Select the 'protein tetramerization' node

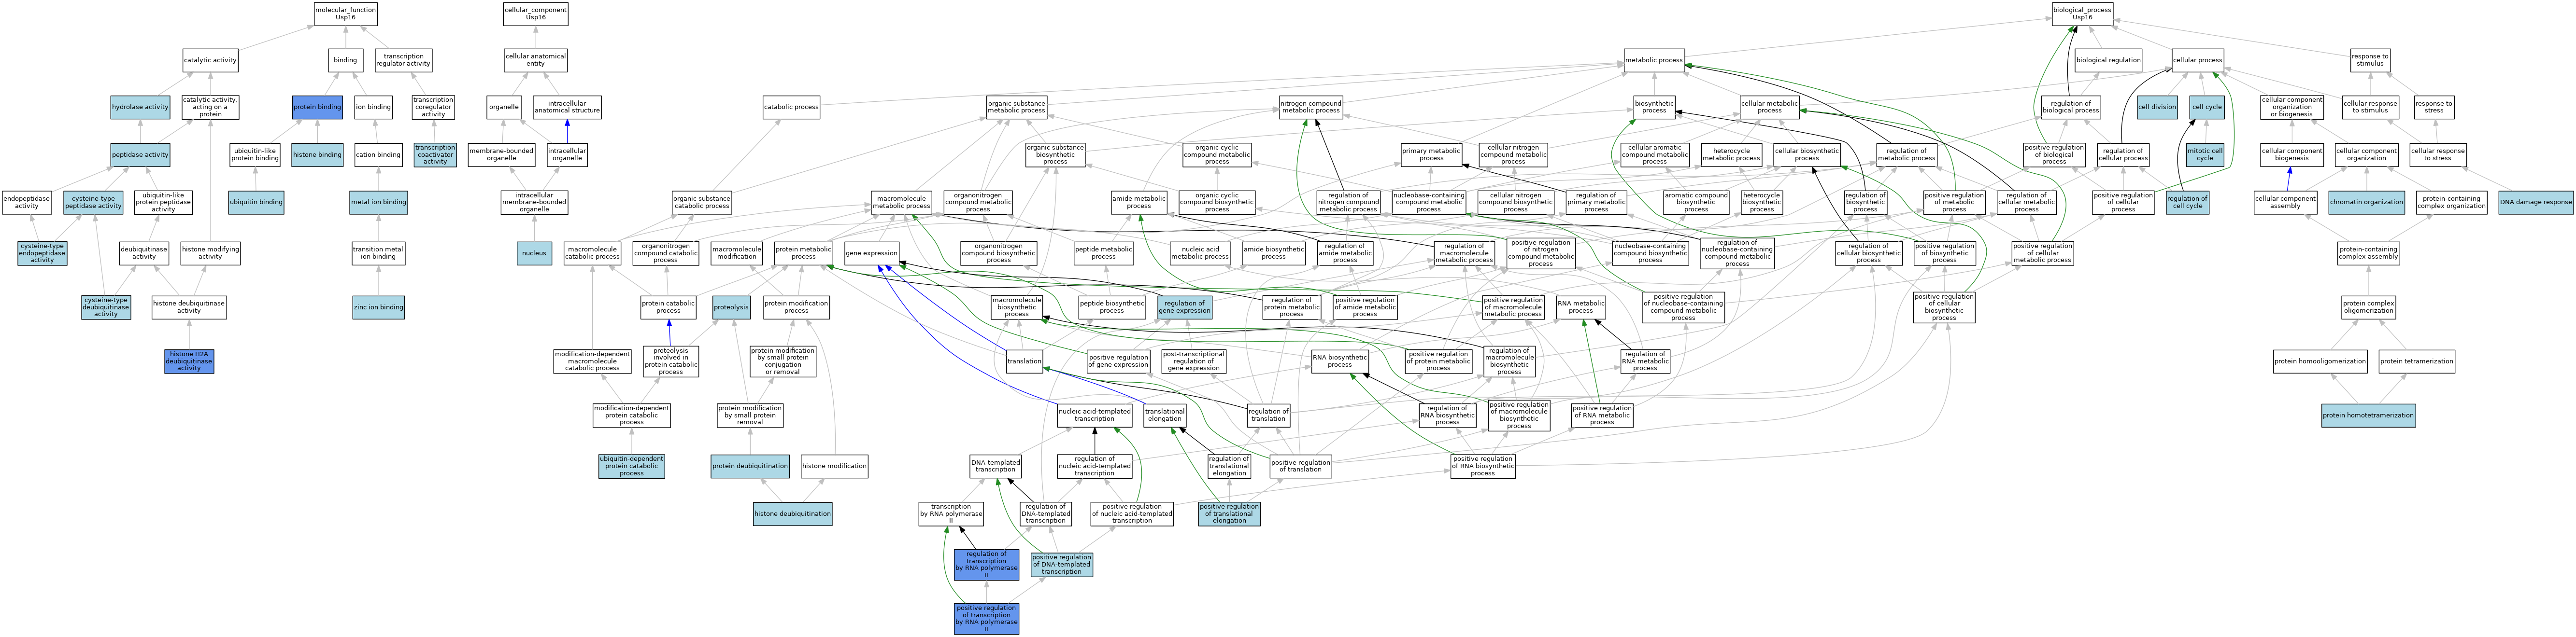point(2417,361)
